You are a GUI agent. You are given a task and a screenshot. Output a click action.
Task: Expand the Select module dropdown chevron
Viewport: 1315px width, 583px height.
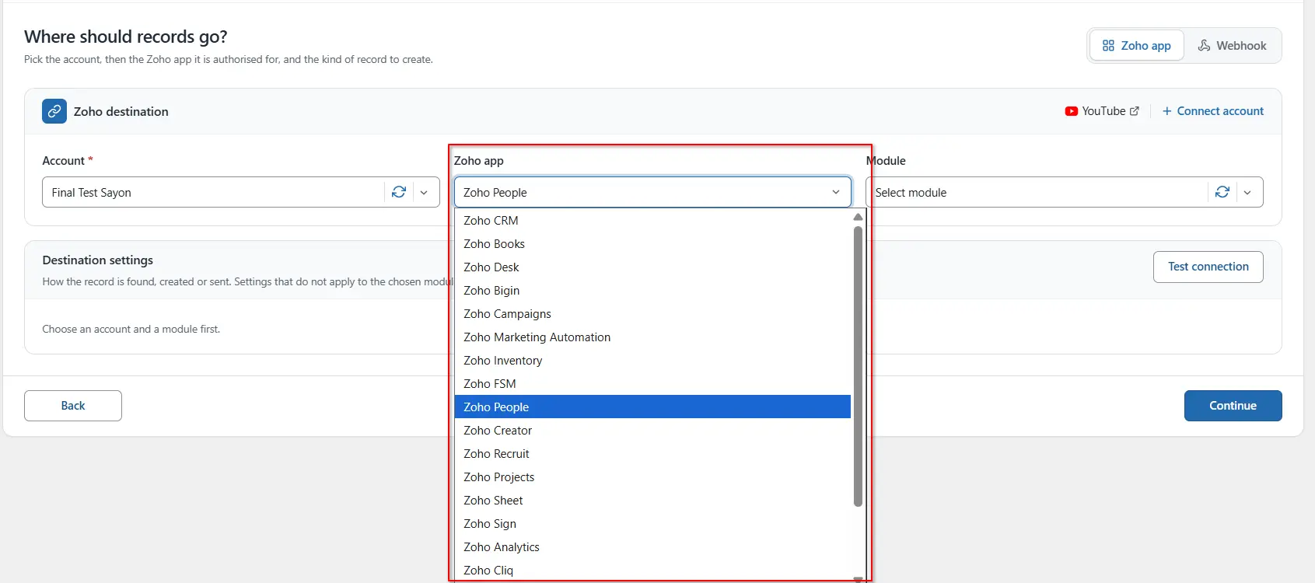(1247, 192)
